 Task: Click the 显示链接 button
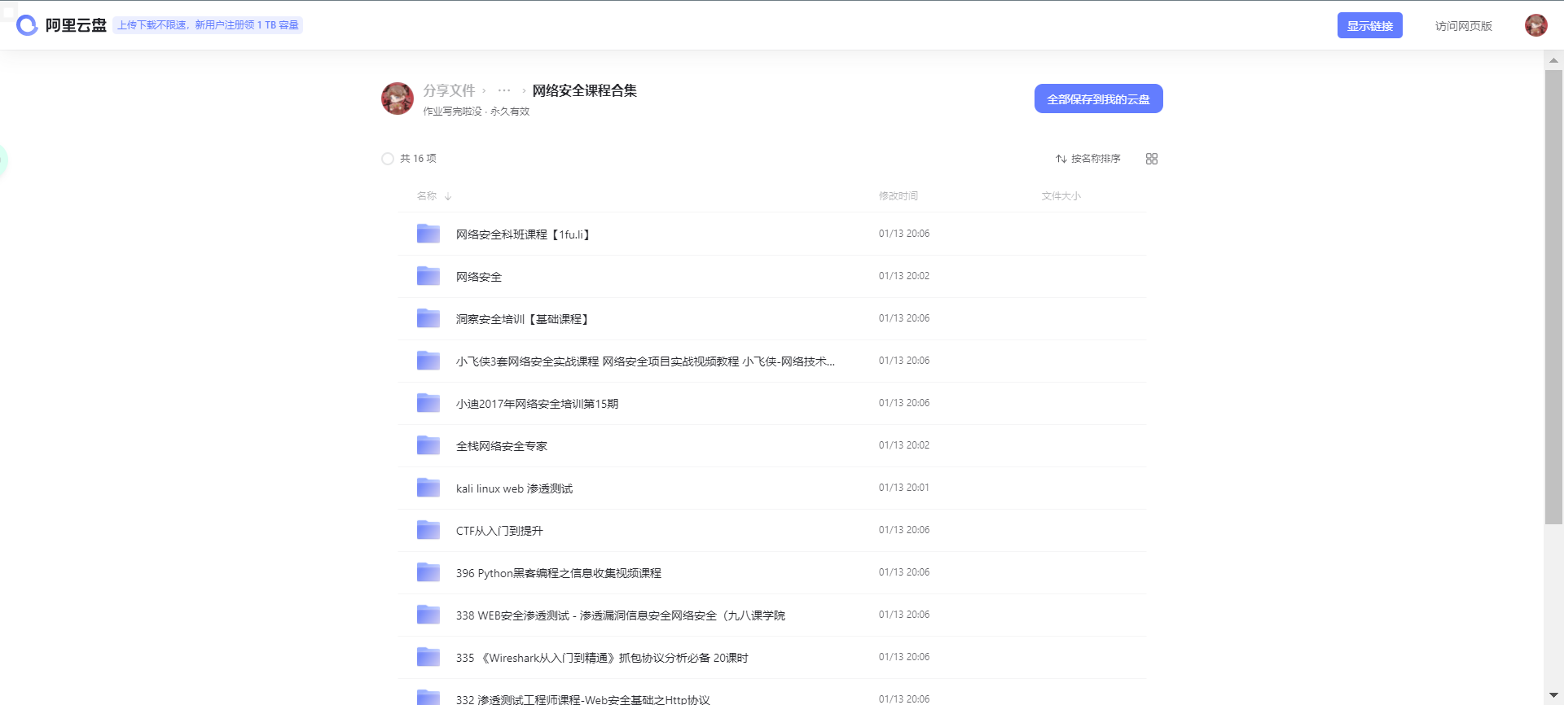click(1369, 25)
